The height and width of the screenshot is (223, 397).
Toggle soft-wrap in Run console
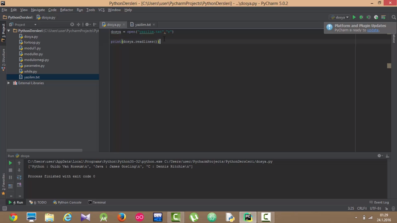click(x=19, y=177)
